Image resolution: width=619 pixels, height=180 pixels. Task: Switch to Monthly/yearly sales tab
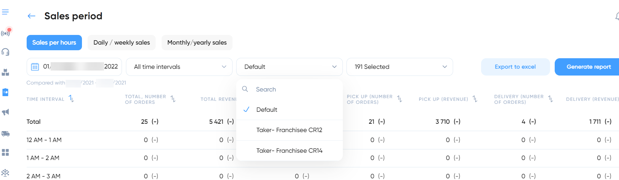coord(197,43)
